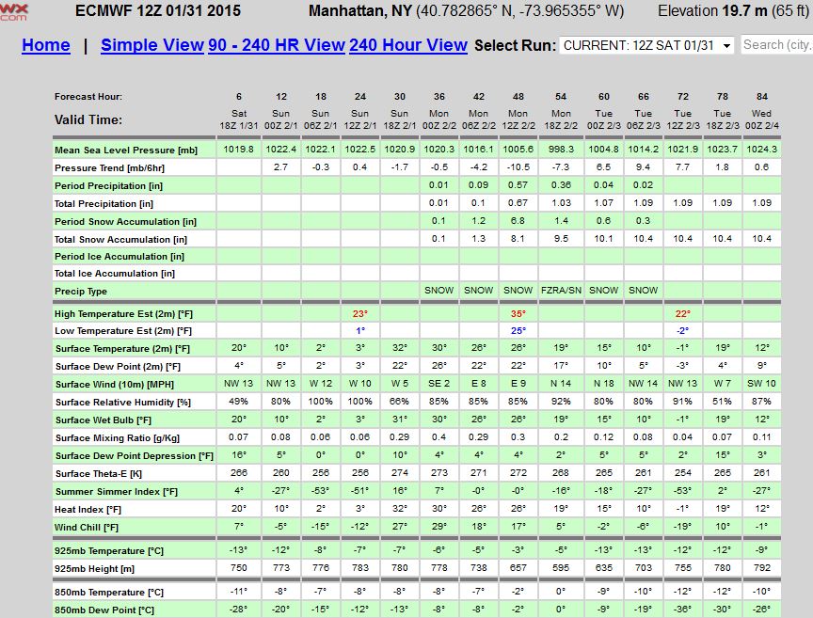Click mixing ratio value 0.4
Image resolution: width=813 pixels, height=618 pixels.
tap(438, 437)
